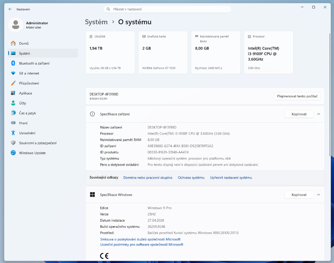Open the Úložiště 1,94 TB card

click(110, 52)
